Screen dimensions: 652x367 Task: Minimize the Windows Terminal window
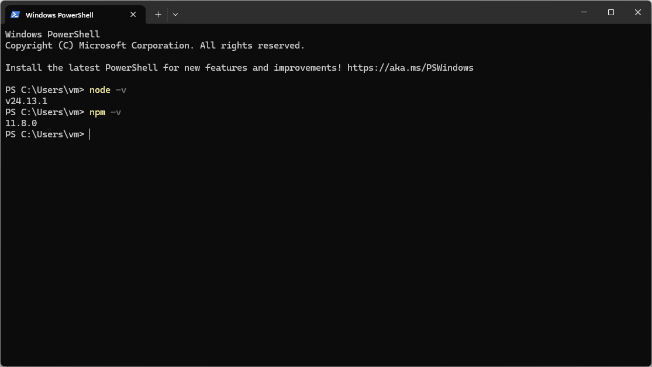click(584, 12)
